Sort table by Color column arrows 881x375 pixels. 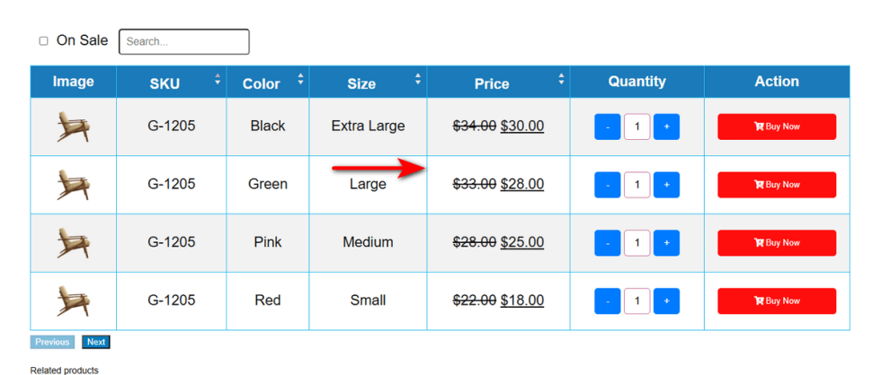[x=300, y=80]
